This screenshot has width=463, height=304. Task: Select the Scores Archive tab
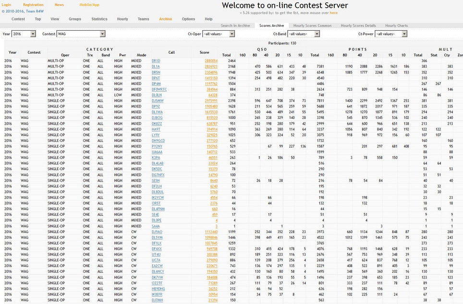pos(272,25)
